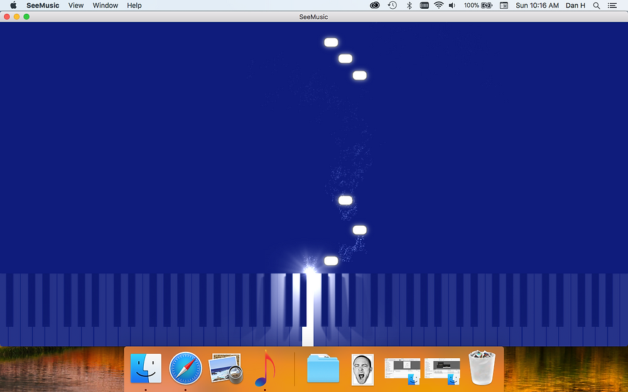Click the SeeMusic note icon in Dock

[265, 368]
